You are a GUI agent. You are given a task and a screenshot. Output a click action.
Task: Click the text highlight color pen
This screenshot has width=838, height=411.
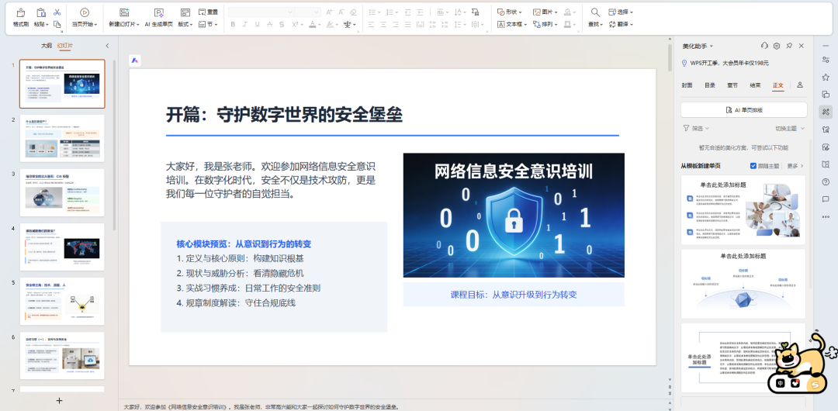click(x=332, y=24)
